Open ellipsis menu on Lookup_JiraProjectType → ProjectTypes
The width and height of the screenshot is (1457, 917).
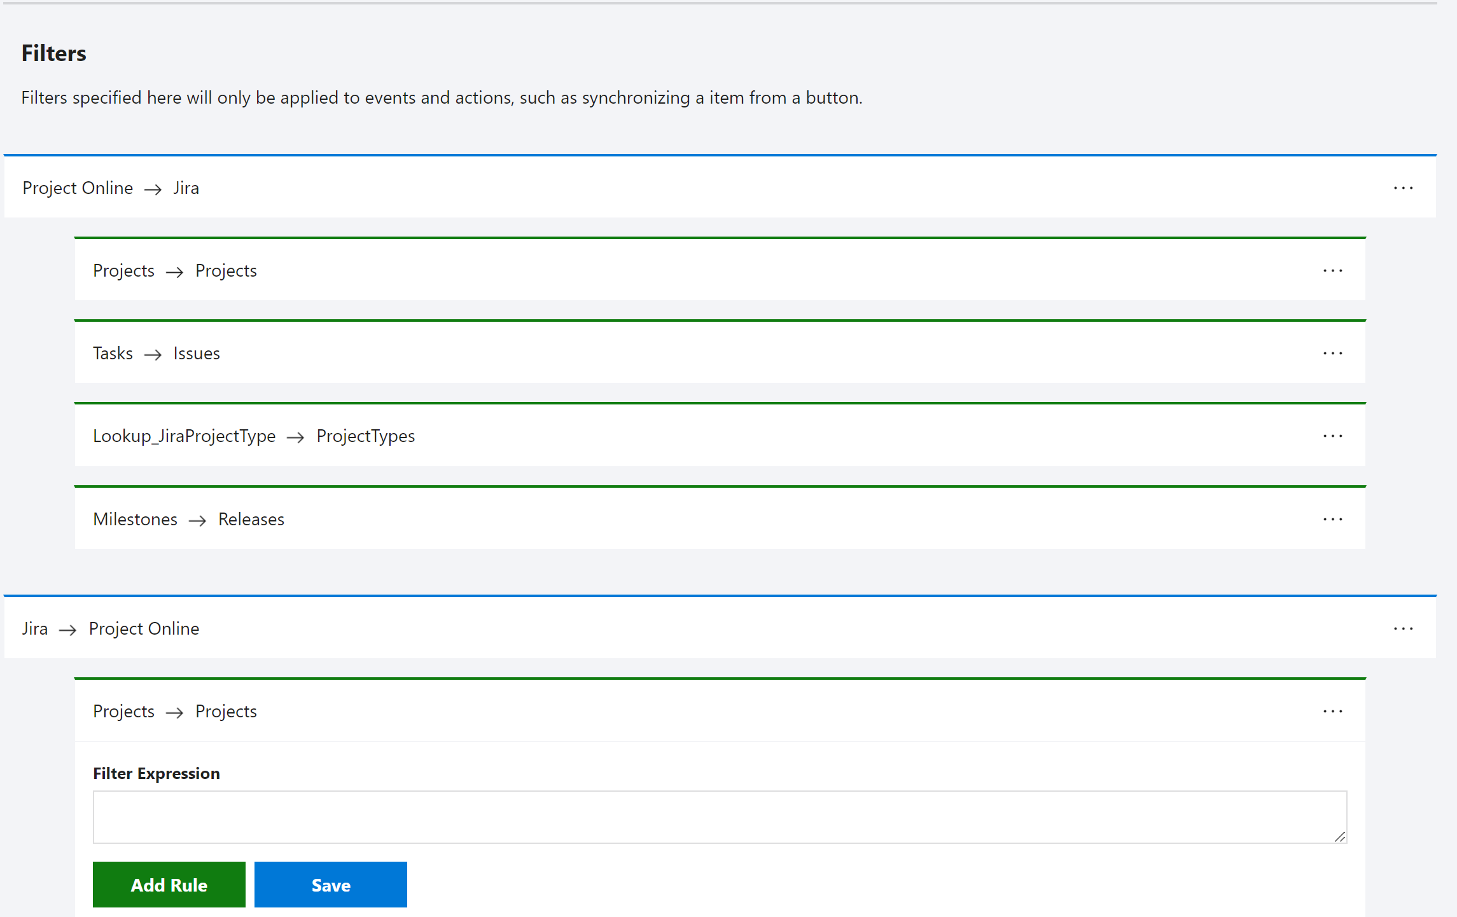click(1333, 436)
